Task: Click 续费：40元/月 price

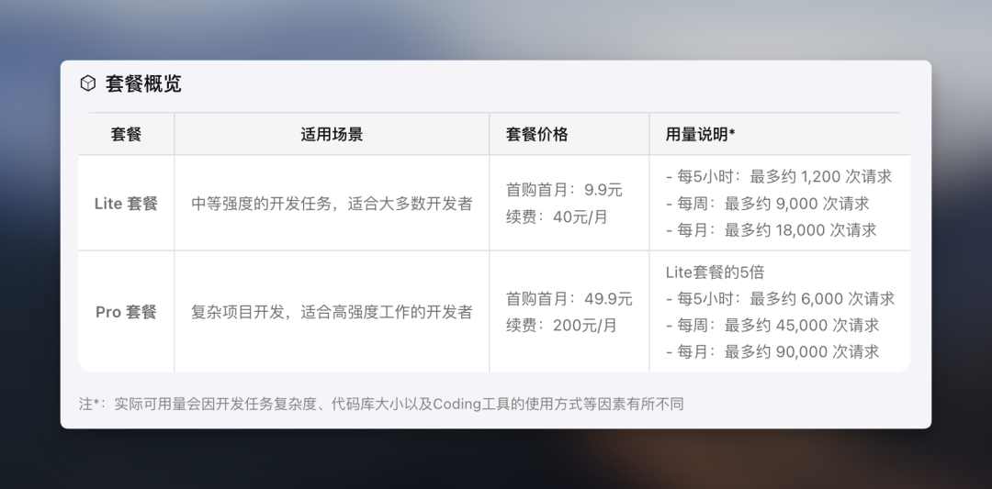Action: [x=557, y=217]
